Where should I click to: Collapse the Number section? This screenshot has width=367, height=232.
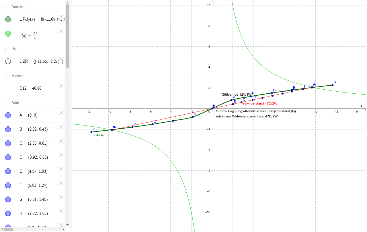tap(5, 76)
